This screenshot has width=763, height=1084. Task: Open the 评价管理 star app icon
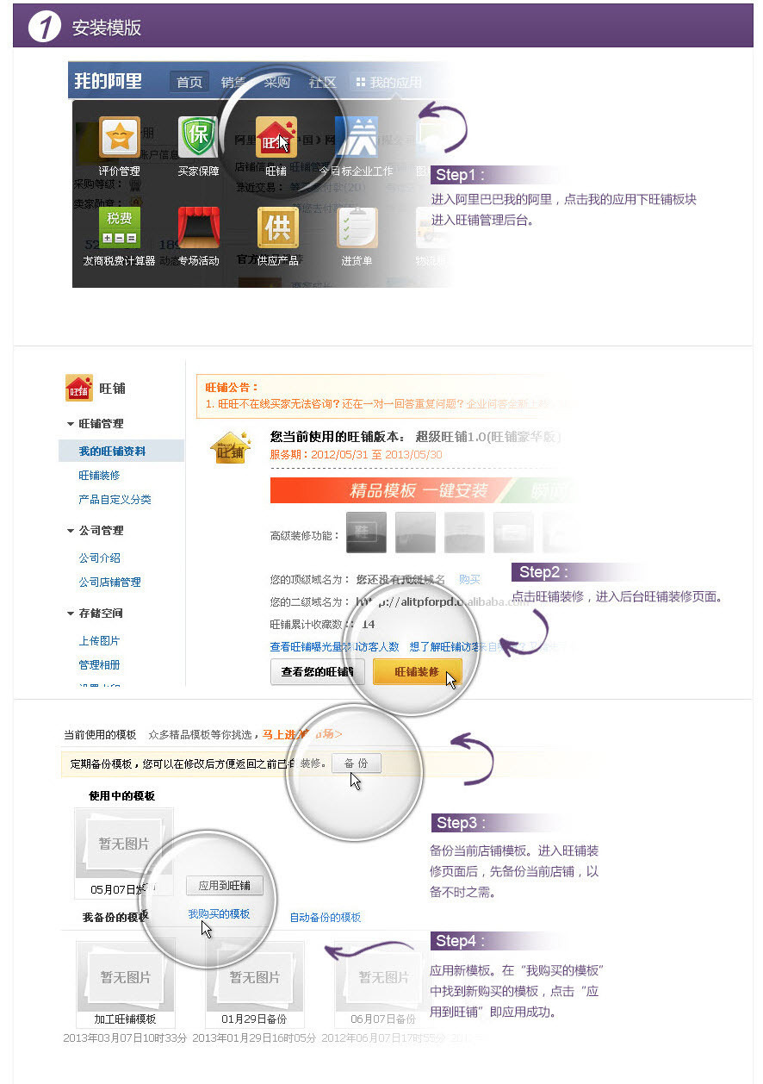click(120, 138)
